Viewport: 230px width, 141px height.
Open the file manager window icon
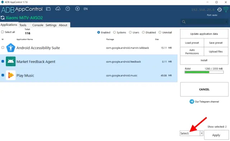48,9
